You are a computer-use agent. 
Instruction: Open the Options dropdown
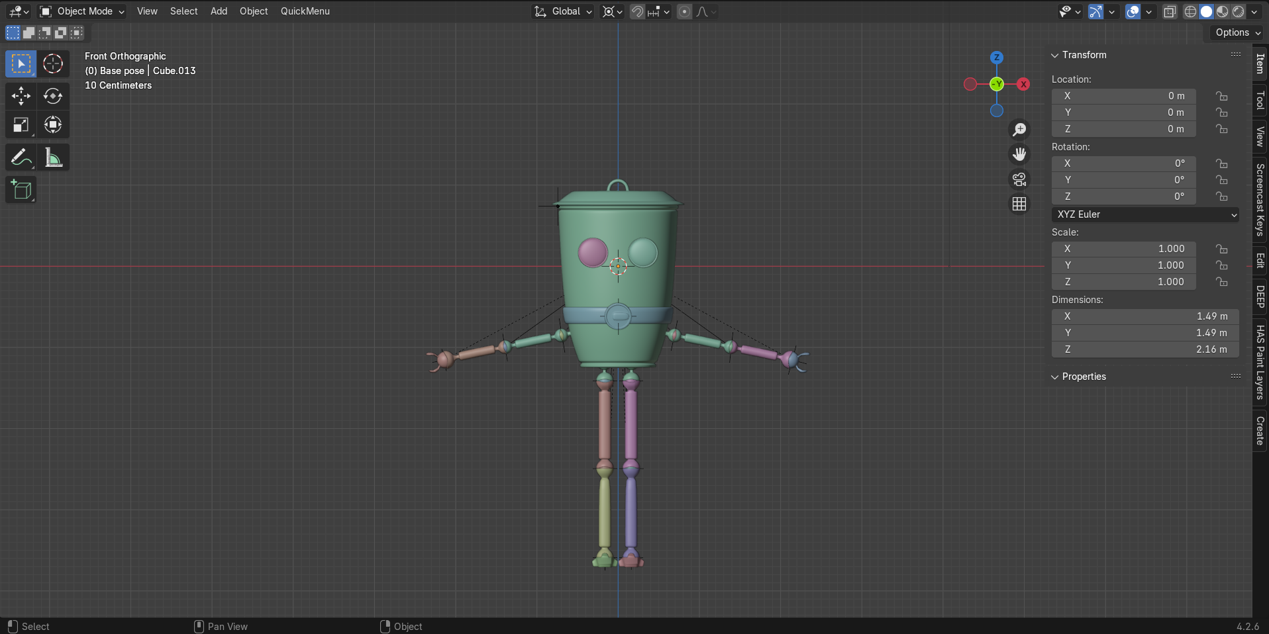[1237, 32]
